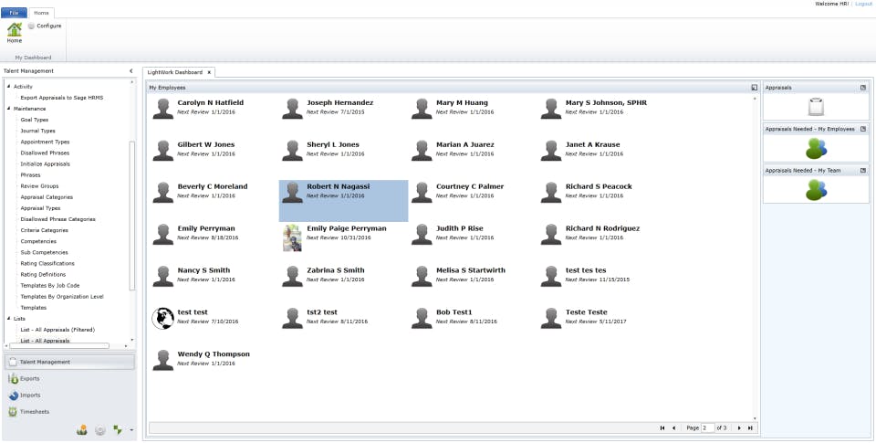Click the tree's vertical scrollbar

[131, 216]
